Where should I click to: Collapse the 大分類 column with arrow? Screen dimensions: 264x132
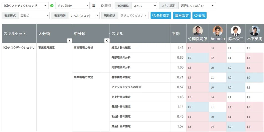70,41
